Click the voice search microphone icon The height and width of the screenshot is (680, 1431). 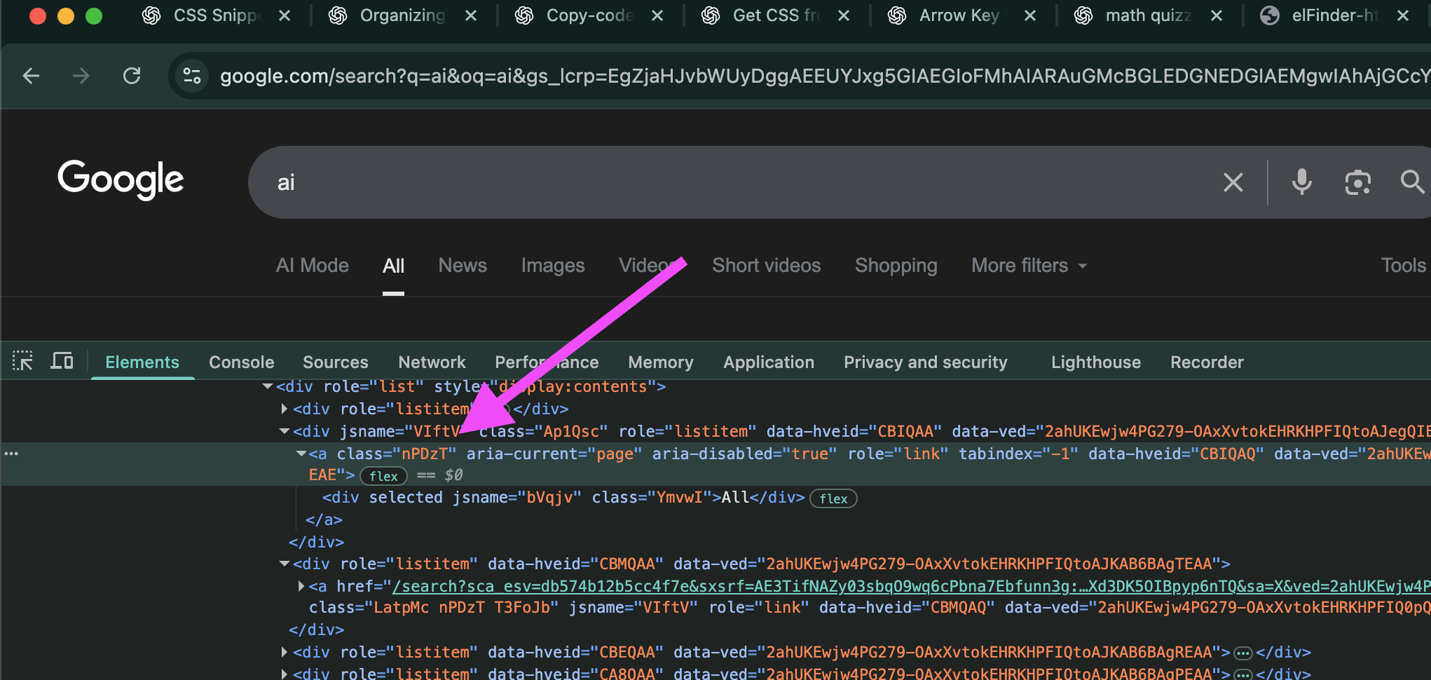(x=1301, y=182)
